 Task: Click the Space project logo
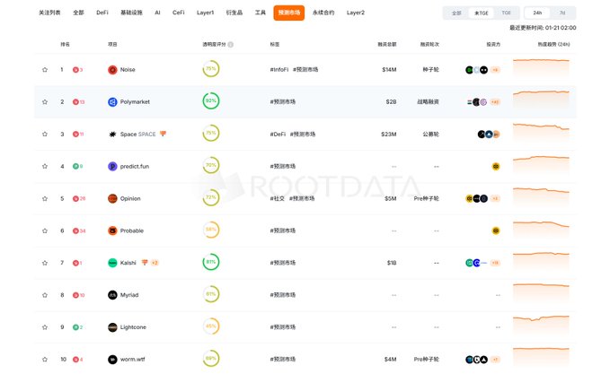pos(112,135)
